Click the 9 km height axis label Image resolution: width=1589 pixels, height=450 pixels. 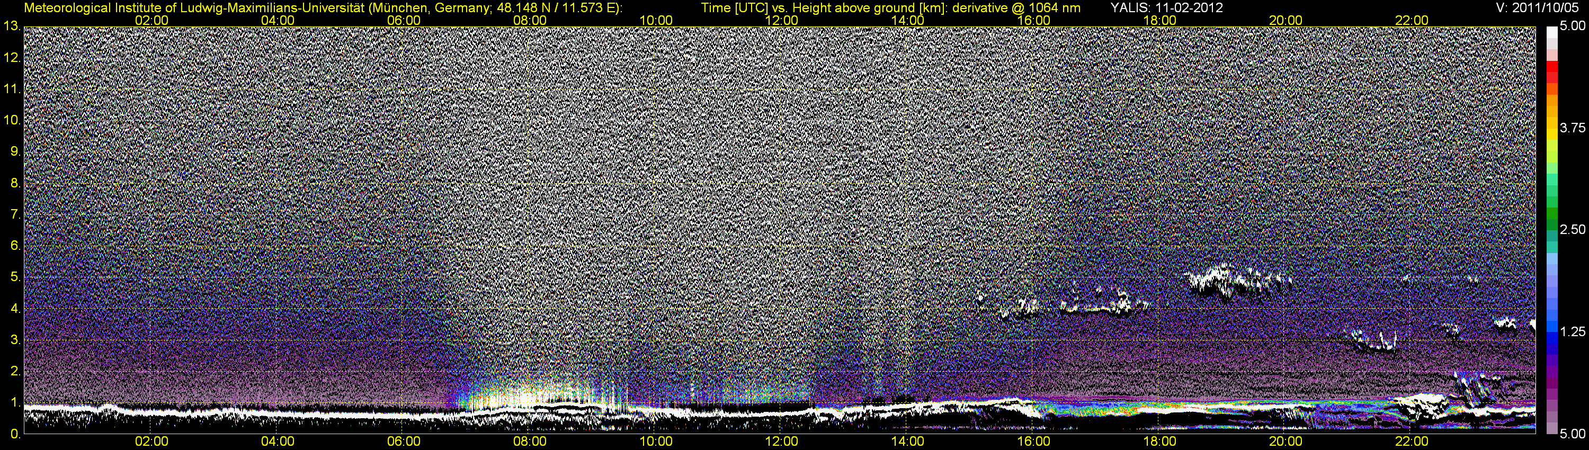pyautogui.click(x=15, y=151)
